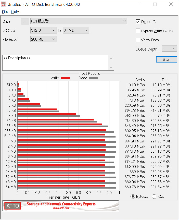Click the 128 KB row label in chart
The width and height of the screenshot is (179, 220).
click(10, 126)
